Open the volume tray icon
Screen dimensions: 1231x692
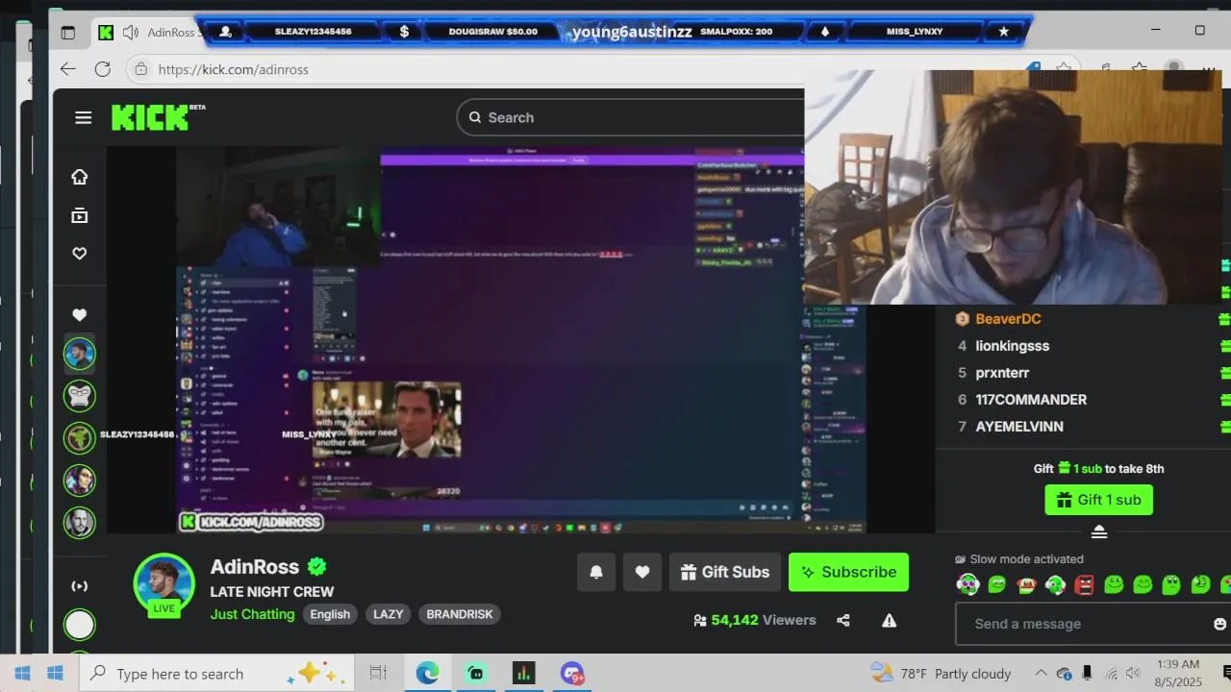click(1134, 674)
